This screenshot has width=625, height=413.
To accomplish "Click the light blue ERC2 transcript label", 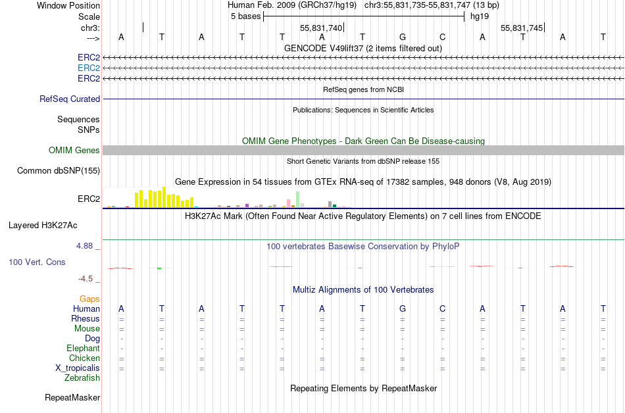I will 89,68.
